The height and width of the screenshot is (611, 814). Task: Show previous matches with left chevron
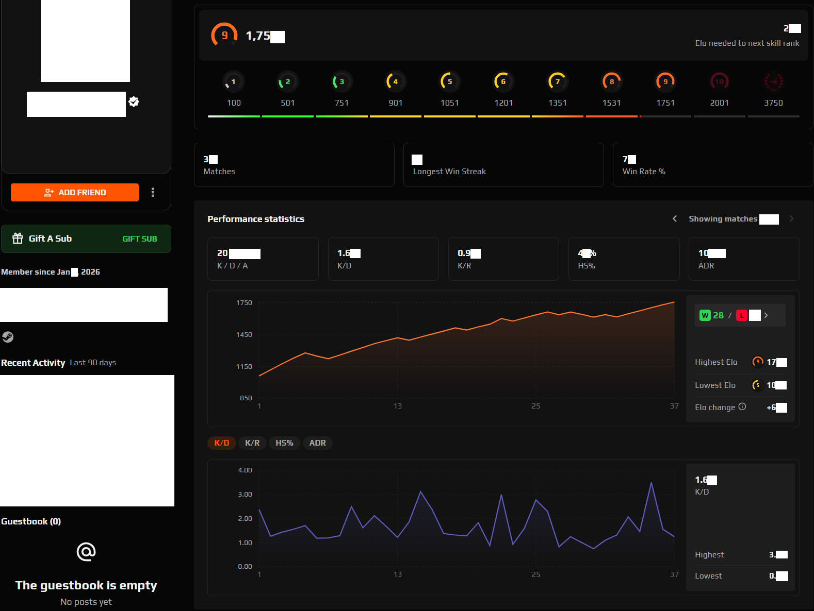(675, 219)
